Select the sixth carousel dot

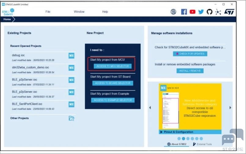click(201, 138)
